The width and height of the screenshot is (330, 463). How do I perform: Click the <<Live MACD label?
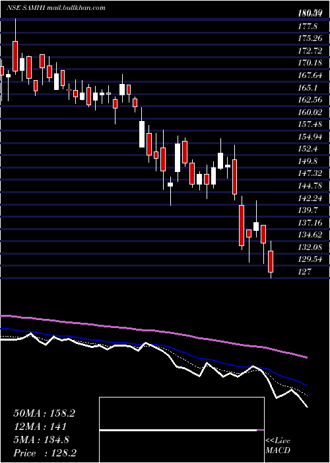point(278,446)
